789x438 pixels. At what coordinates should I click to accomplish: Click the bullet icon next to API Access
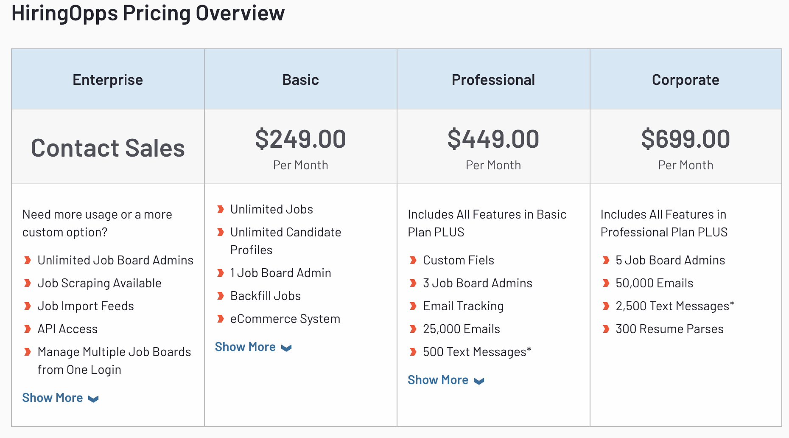click(28, 329)
